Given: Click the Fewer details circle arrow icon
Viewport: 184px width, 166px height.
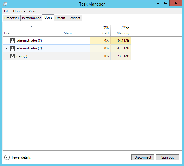Looking at the screenshot, I should (x=7, y=157).
